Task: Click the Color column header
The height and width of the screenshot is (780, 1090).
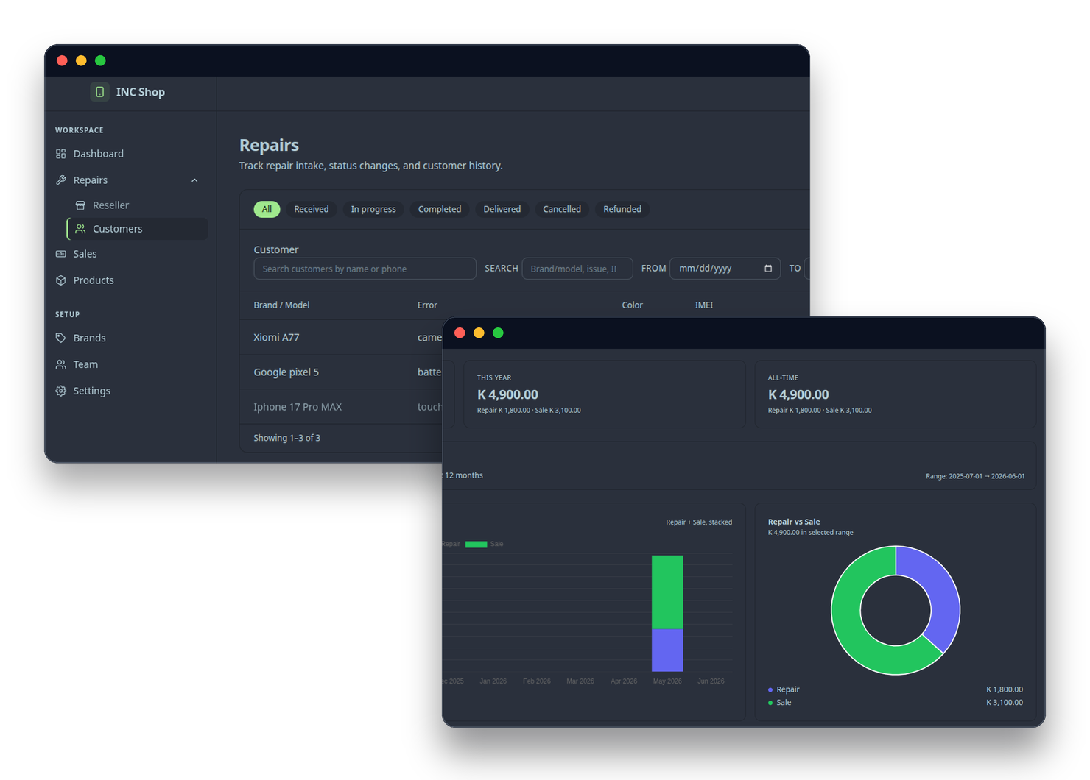Action: [x=632, y=305]
